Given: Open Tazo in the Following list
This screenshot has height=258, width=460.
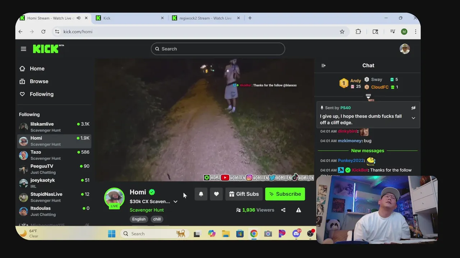Looking at the screenshot, I should pyautogui.click(x=54, y=155).
